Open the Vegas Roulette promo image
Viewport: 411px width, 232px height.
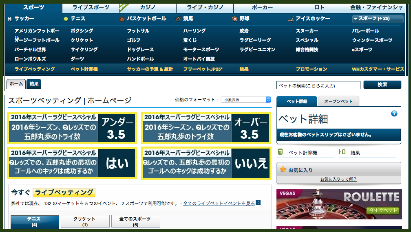[x=339, y=204]
